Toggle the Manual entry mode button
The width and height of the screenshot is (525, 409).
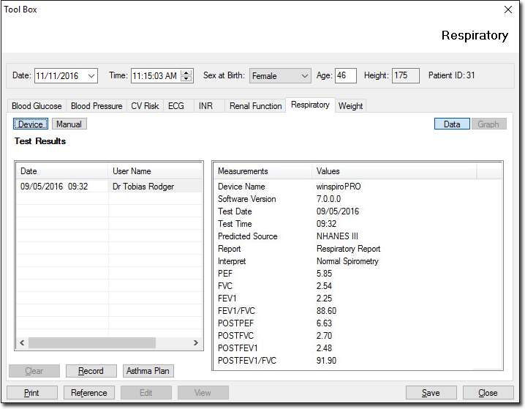click(69, 124)
